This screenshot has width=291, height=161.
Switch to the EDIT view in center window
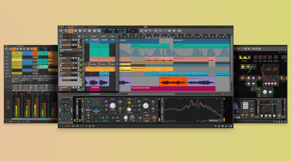(77, 126)
